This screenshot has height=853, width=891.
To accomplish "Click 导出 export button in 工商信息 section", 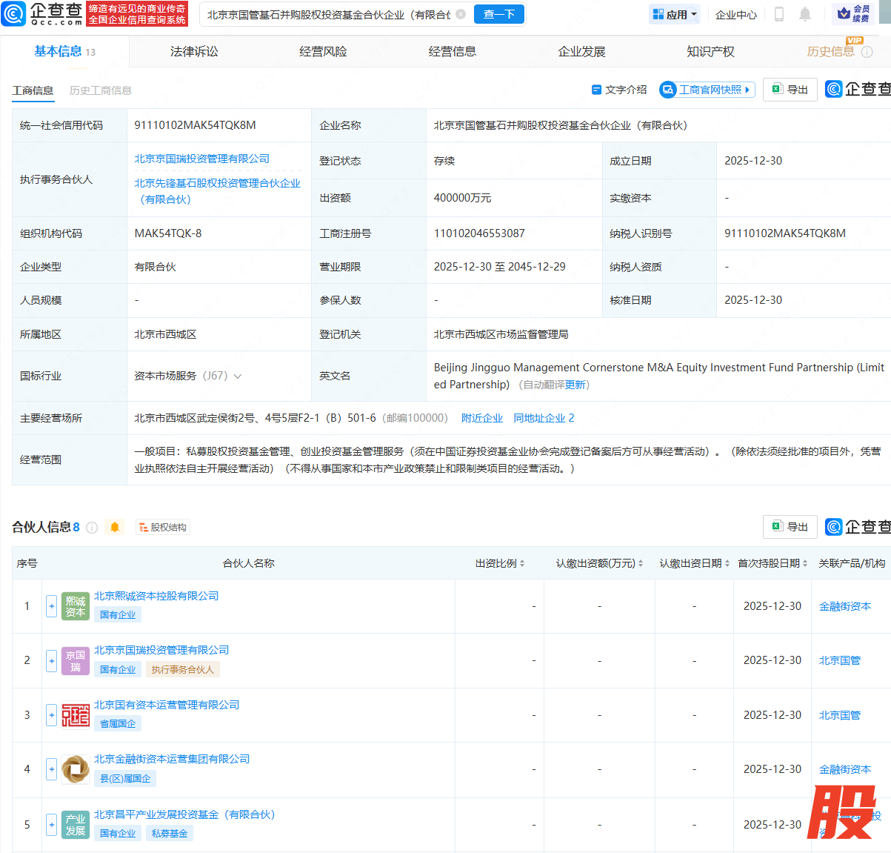I will pyautogui.click(x=790, y=90).
